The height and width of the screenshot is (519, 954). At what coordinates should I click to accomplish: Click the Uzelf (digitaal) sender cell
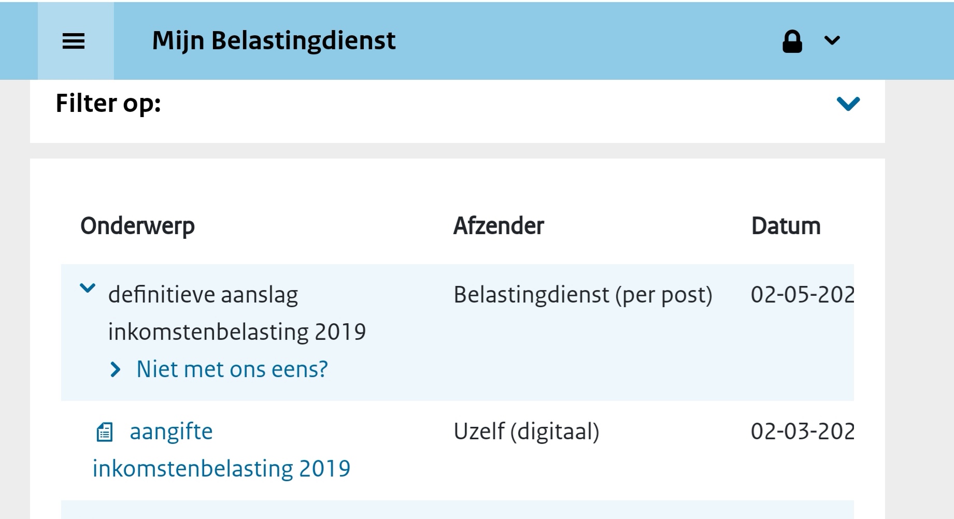pos(526,431)
